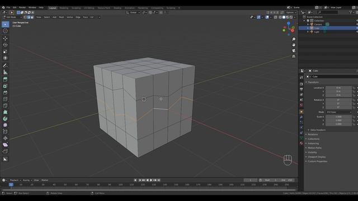Toggle camera view icon in viewport
358x201 pixels.
(x=294, y=51)
